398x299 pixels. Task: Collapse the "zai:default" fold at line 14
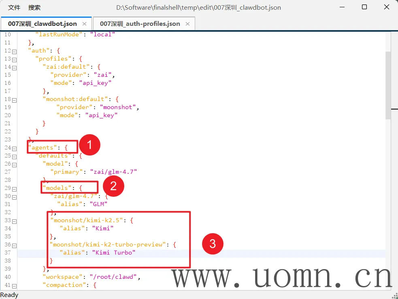click(x=15, y=67)
